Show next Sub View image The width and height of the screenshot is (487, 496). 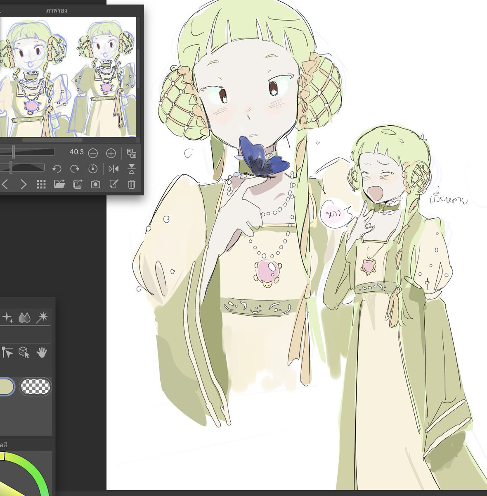(24, 184)
